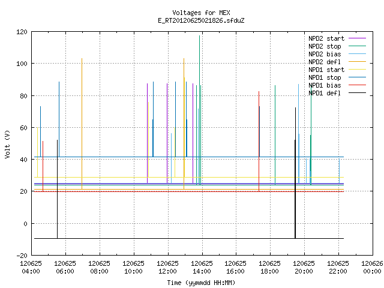Click the x-axis tick label 14:00
Image resolution: width=384 pixels, height=288 pixels.
pyautogui.click(x=202, y=271)
